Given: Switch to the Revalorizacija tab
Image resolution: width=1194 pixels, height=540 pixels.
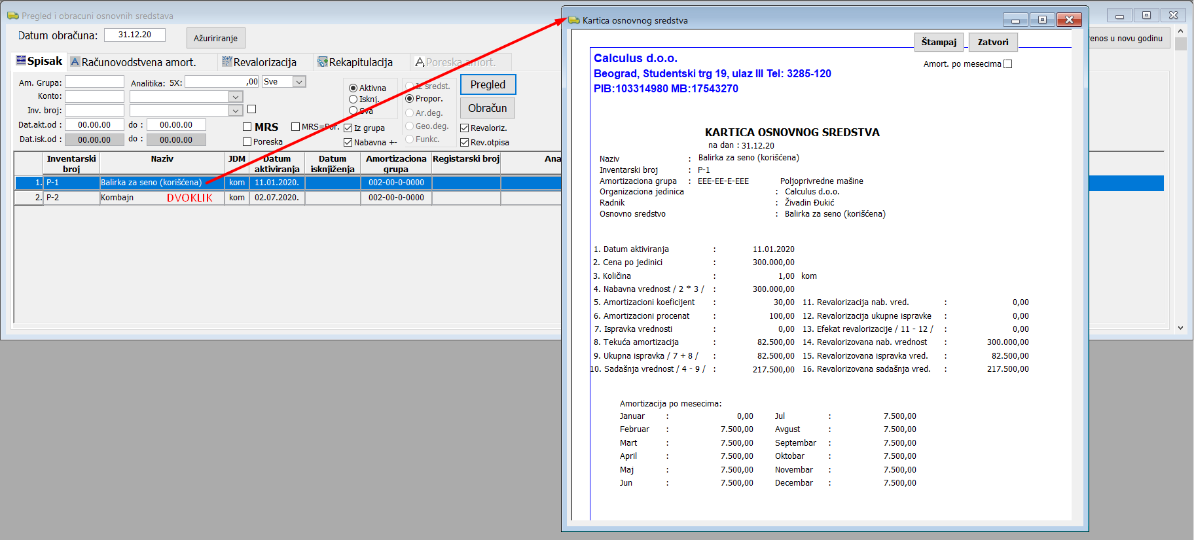Looking at the screenshot, I should (x=264, y=62).
